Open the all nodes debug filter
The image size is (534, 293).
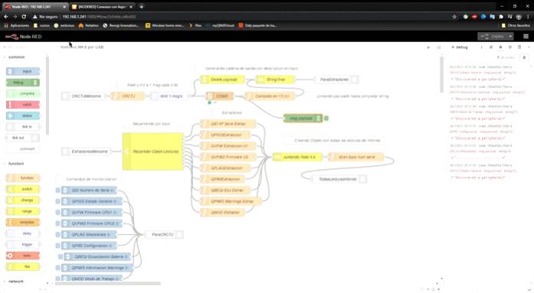pos(506,57)
